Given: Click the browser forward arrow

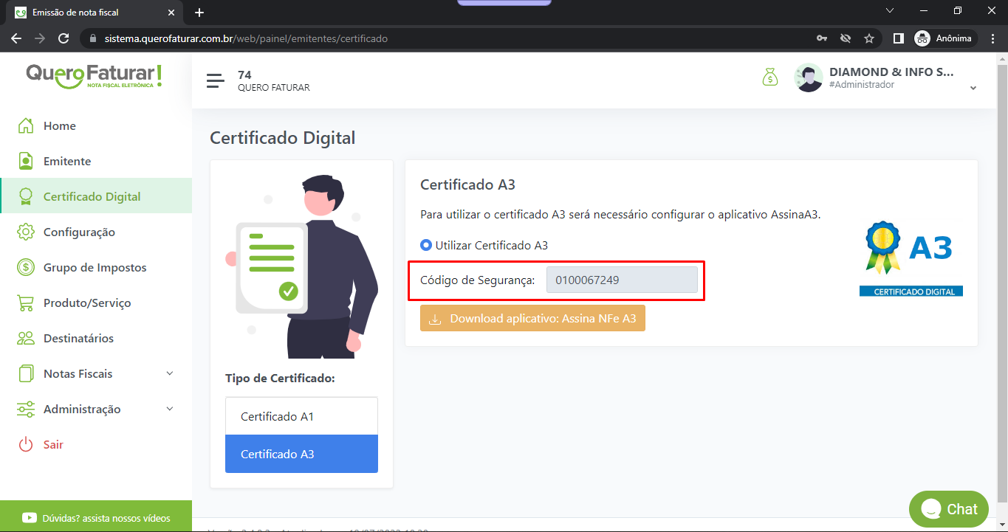Looking at the screenshot, I should [40, 38].
